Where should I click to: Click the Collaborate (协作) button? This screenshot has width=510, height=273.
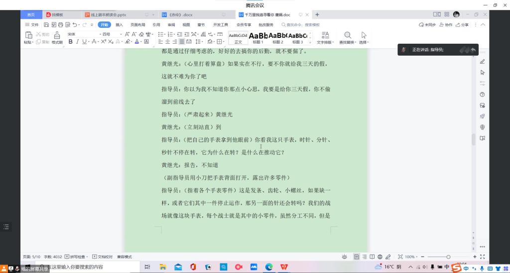(x=446, y=24)
